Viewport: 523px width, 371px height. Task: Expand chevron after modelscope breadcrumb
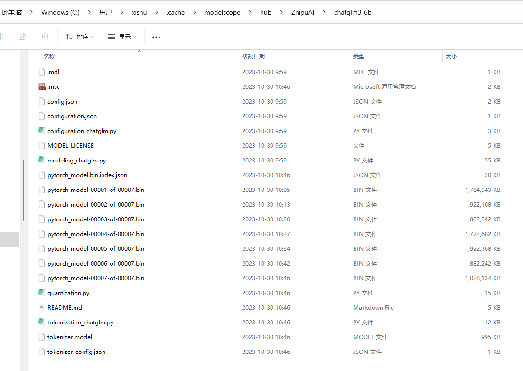[x=250, y=12]
